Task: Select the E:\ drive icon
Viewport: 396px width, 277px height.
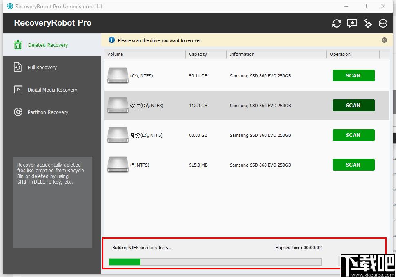Action: tap(118, 135)
